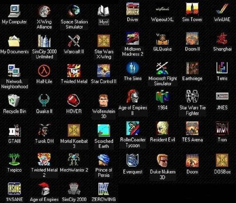
Task: Open the Recycle Bin icon
Action: click(14, 100)
